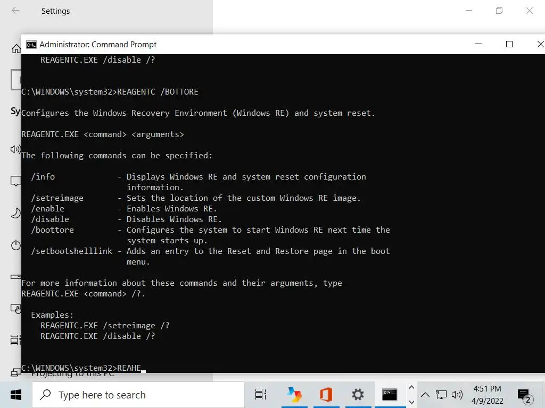Minimize the Command Prompt window
This screenshot has height=408, width=545.
point(478,44)
